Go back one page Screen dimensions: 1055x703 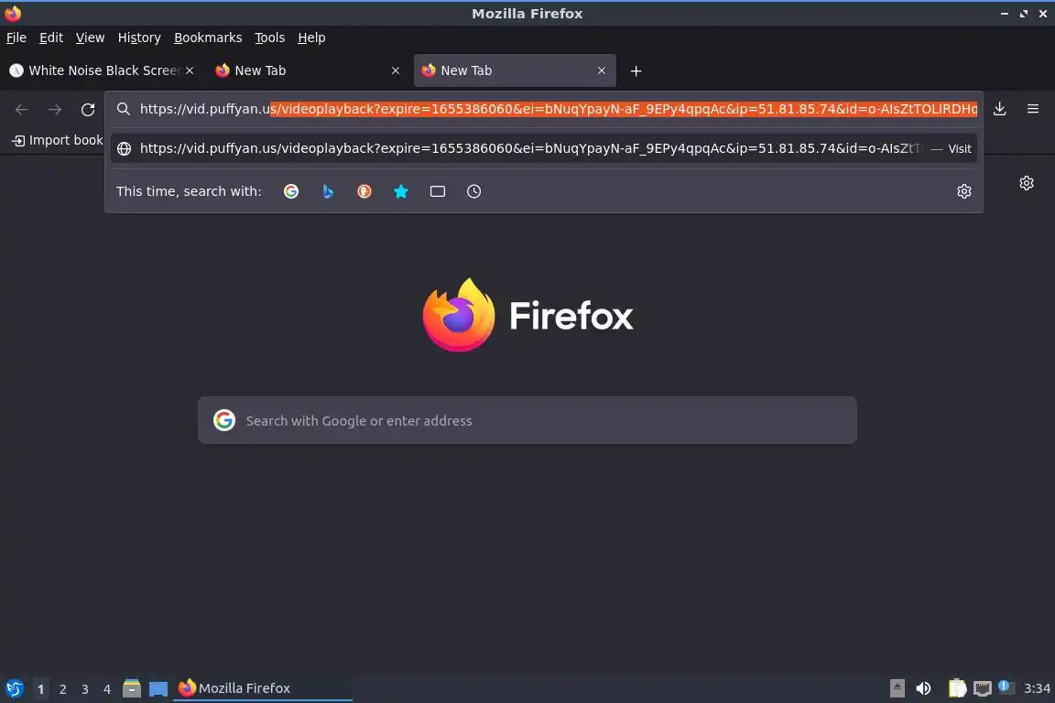tap(22, 110)
